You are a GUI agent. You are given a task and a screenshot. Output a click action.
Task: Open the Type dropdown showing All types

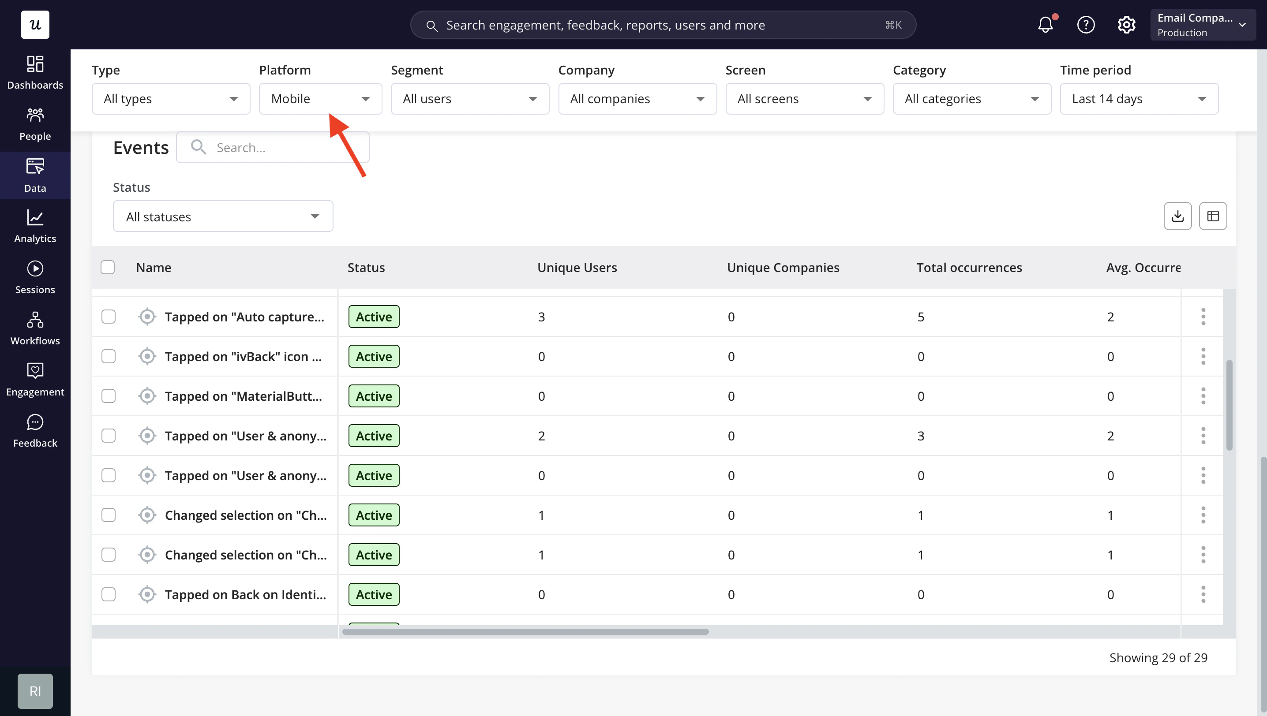[x=171, y=99]
